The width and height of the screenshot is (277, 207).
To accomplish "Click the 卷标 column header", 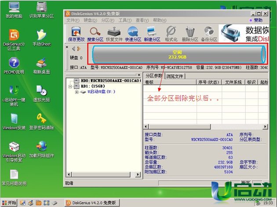I will tap(170, 82).
